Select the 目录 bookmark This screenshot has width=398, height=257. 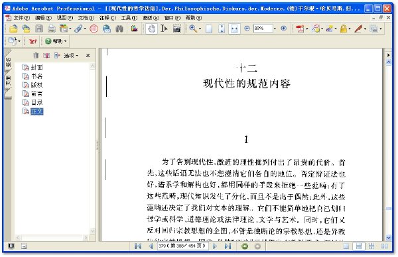[x=36, y=102]
